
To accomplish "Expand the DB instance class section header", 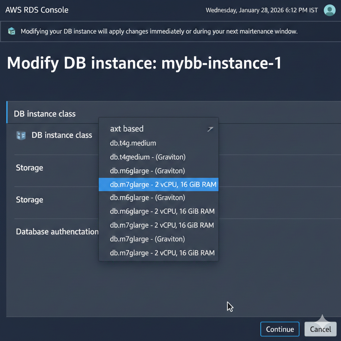I will point(45,114).
